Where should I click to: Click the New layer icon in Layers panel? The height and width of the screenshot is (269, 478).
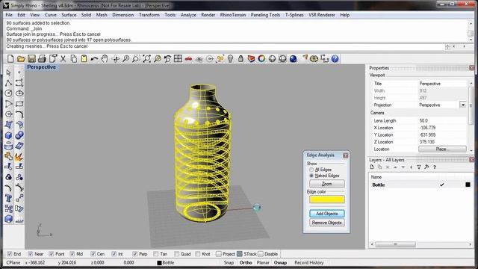click(372, 167)
